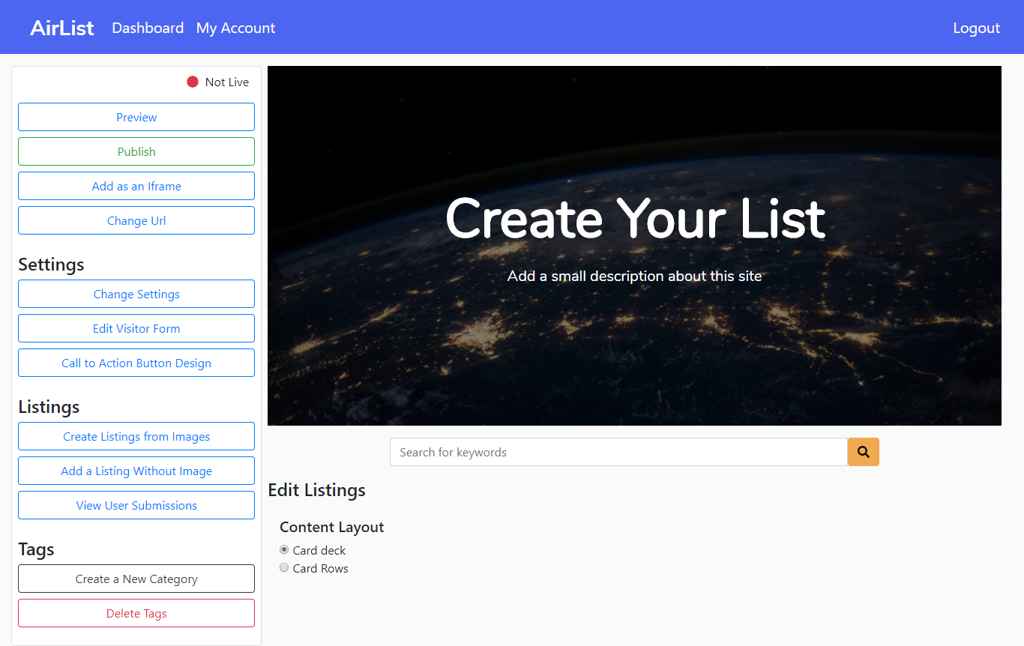Click Create Listings from Images
The image size is (1024, 646).
pyautogui.click(x=136, y=436)
